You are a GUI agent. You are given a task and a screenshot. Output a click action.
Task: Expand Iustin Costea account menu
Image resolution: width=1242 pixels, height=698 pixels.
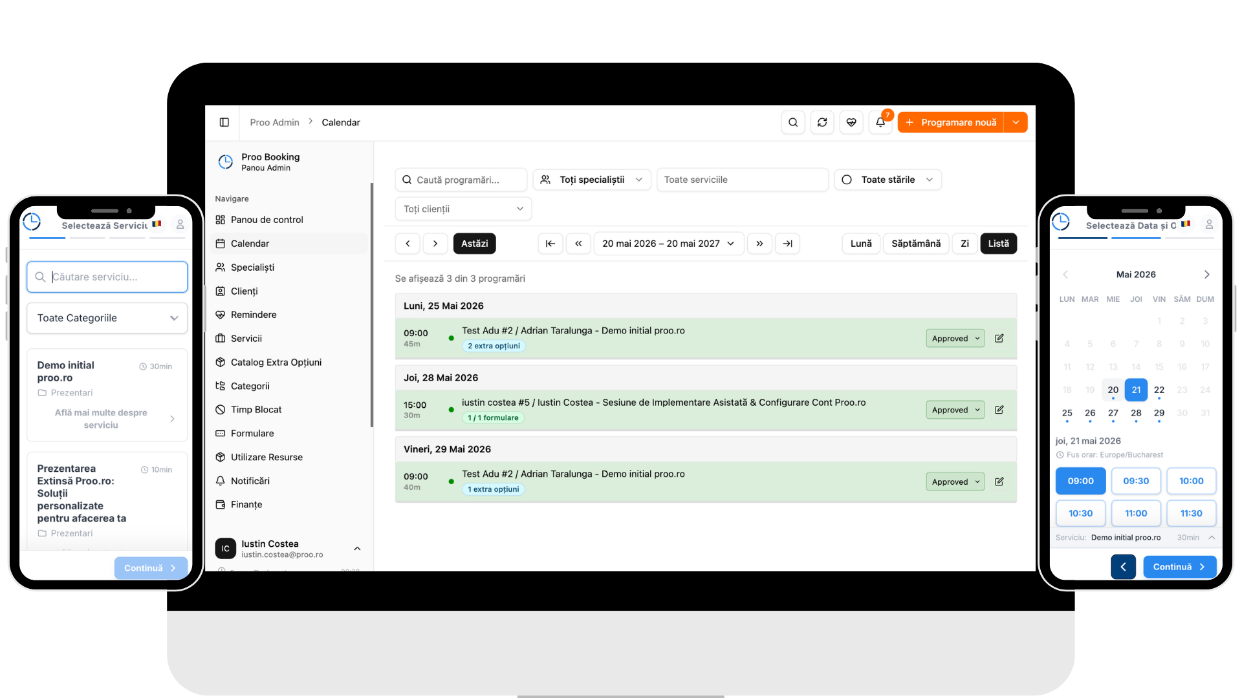pyautogui.click(x=357, y=549)
